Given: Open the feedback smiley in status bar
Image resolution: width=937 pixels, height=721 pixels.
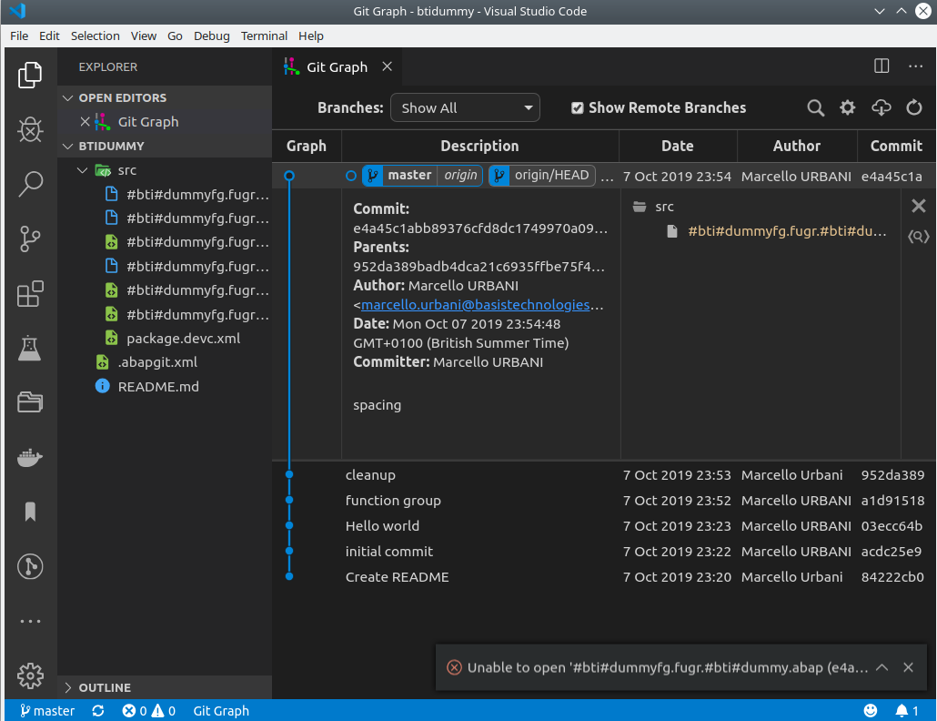Looking at the screenshot, I should (871, 711).
